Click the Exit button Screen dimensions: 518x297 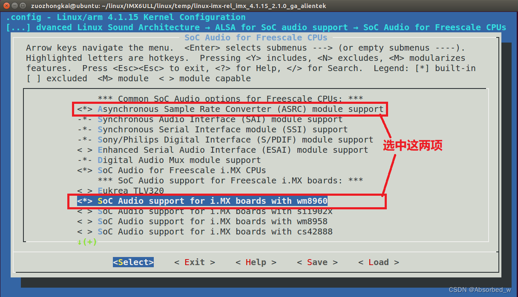tap(194, 262)
